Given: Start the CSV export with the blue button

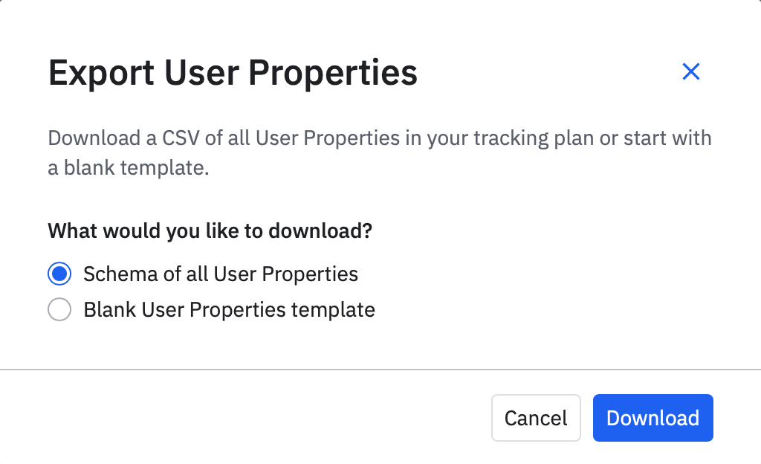Looking at the screenshot, I should click(652, 418).
